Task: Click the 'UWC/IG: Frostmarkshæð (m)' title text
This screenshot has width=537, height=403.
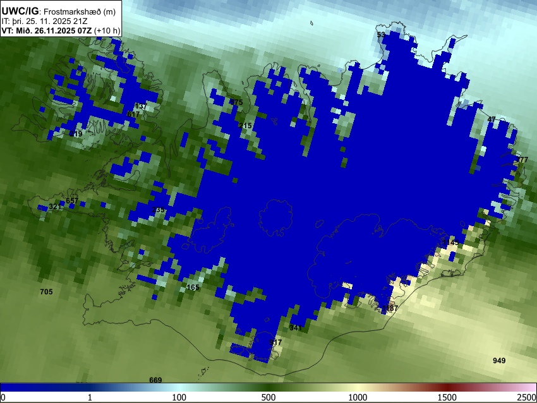Action: [x=59, y=11]
